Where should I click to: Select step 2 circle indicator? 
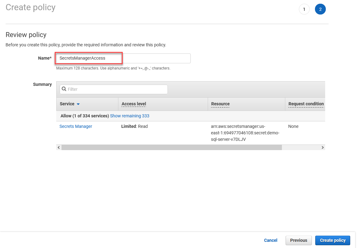320,9
